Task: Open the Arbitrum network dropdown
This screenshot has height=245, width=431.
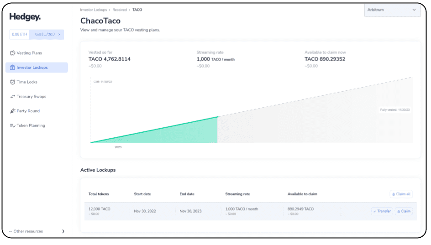Action: [x=392, y=10]
